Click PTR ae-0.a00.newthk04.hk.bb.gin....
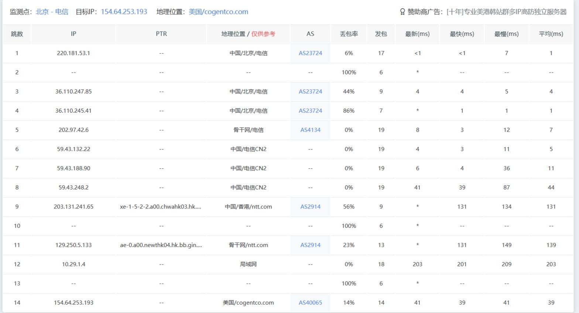The height and width of the screenshot is (313, 579). 161,245
